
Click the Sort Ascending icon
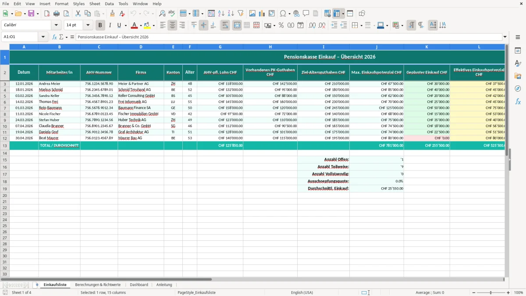tap(221, 14)
